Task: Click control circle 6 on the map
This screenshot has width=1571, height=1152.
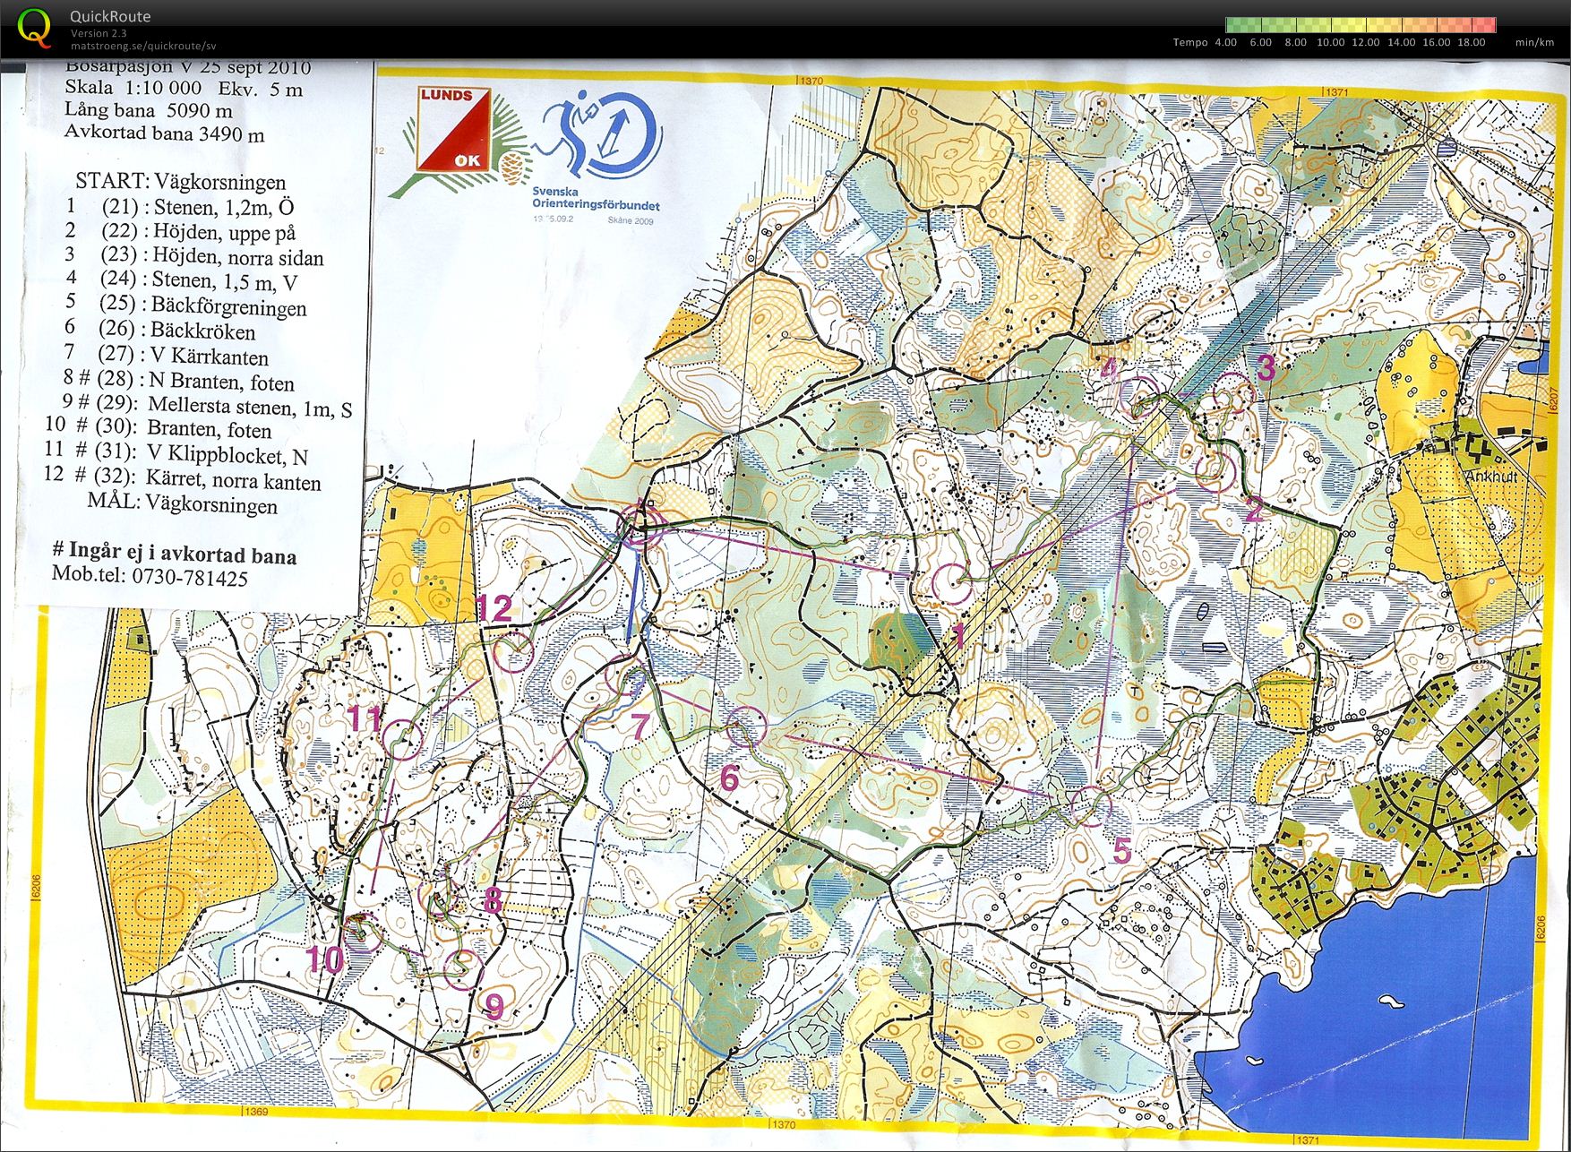Action: coord(745,727)
